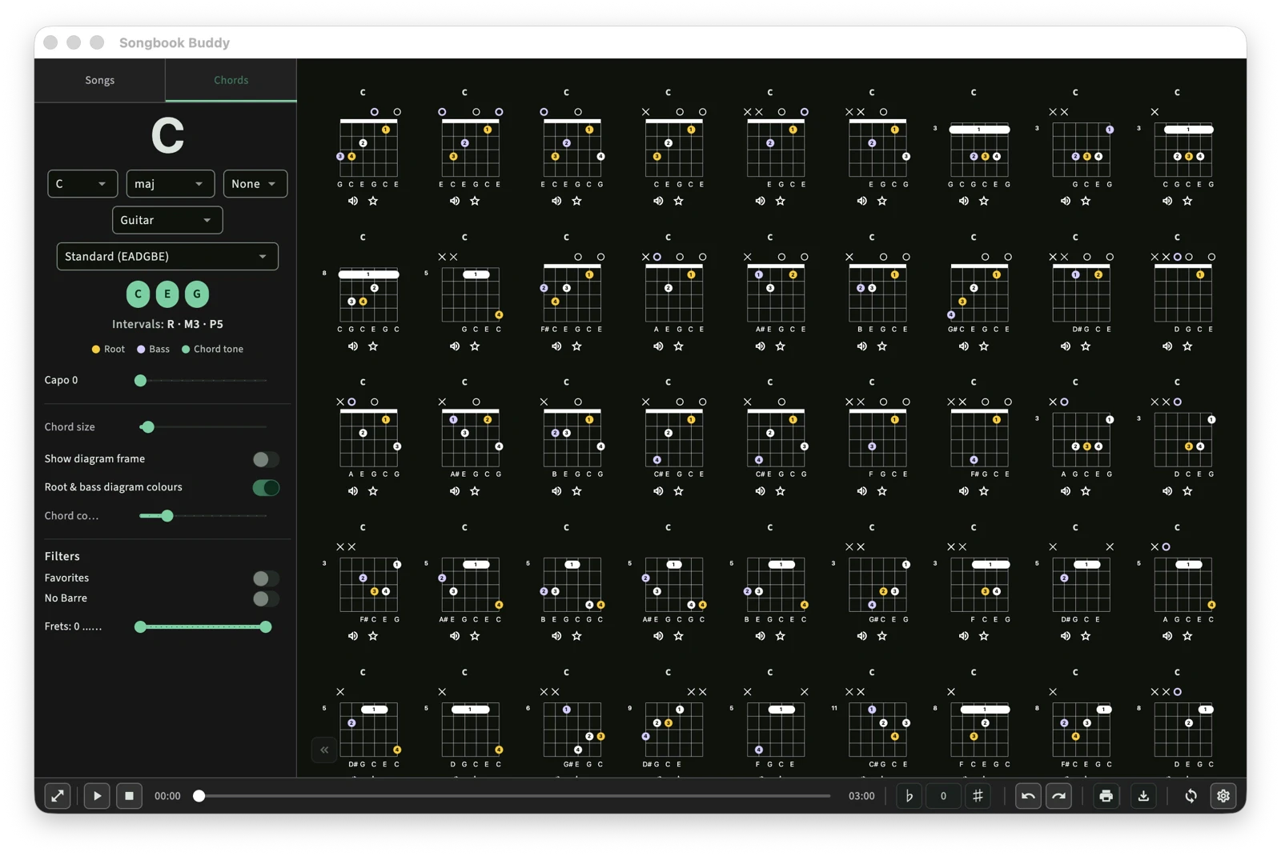Image resolution: width=1281 pixels, height=856 pixels.
Task: Click the green C note chip
Action: pyautogui.click(x=138, y=294)
